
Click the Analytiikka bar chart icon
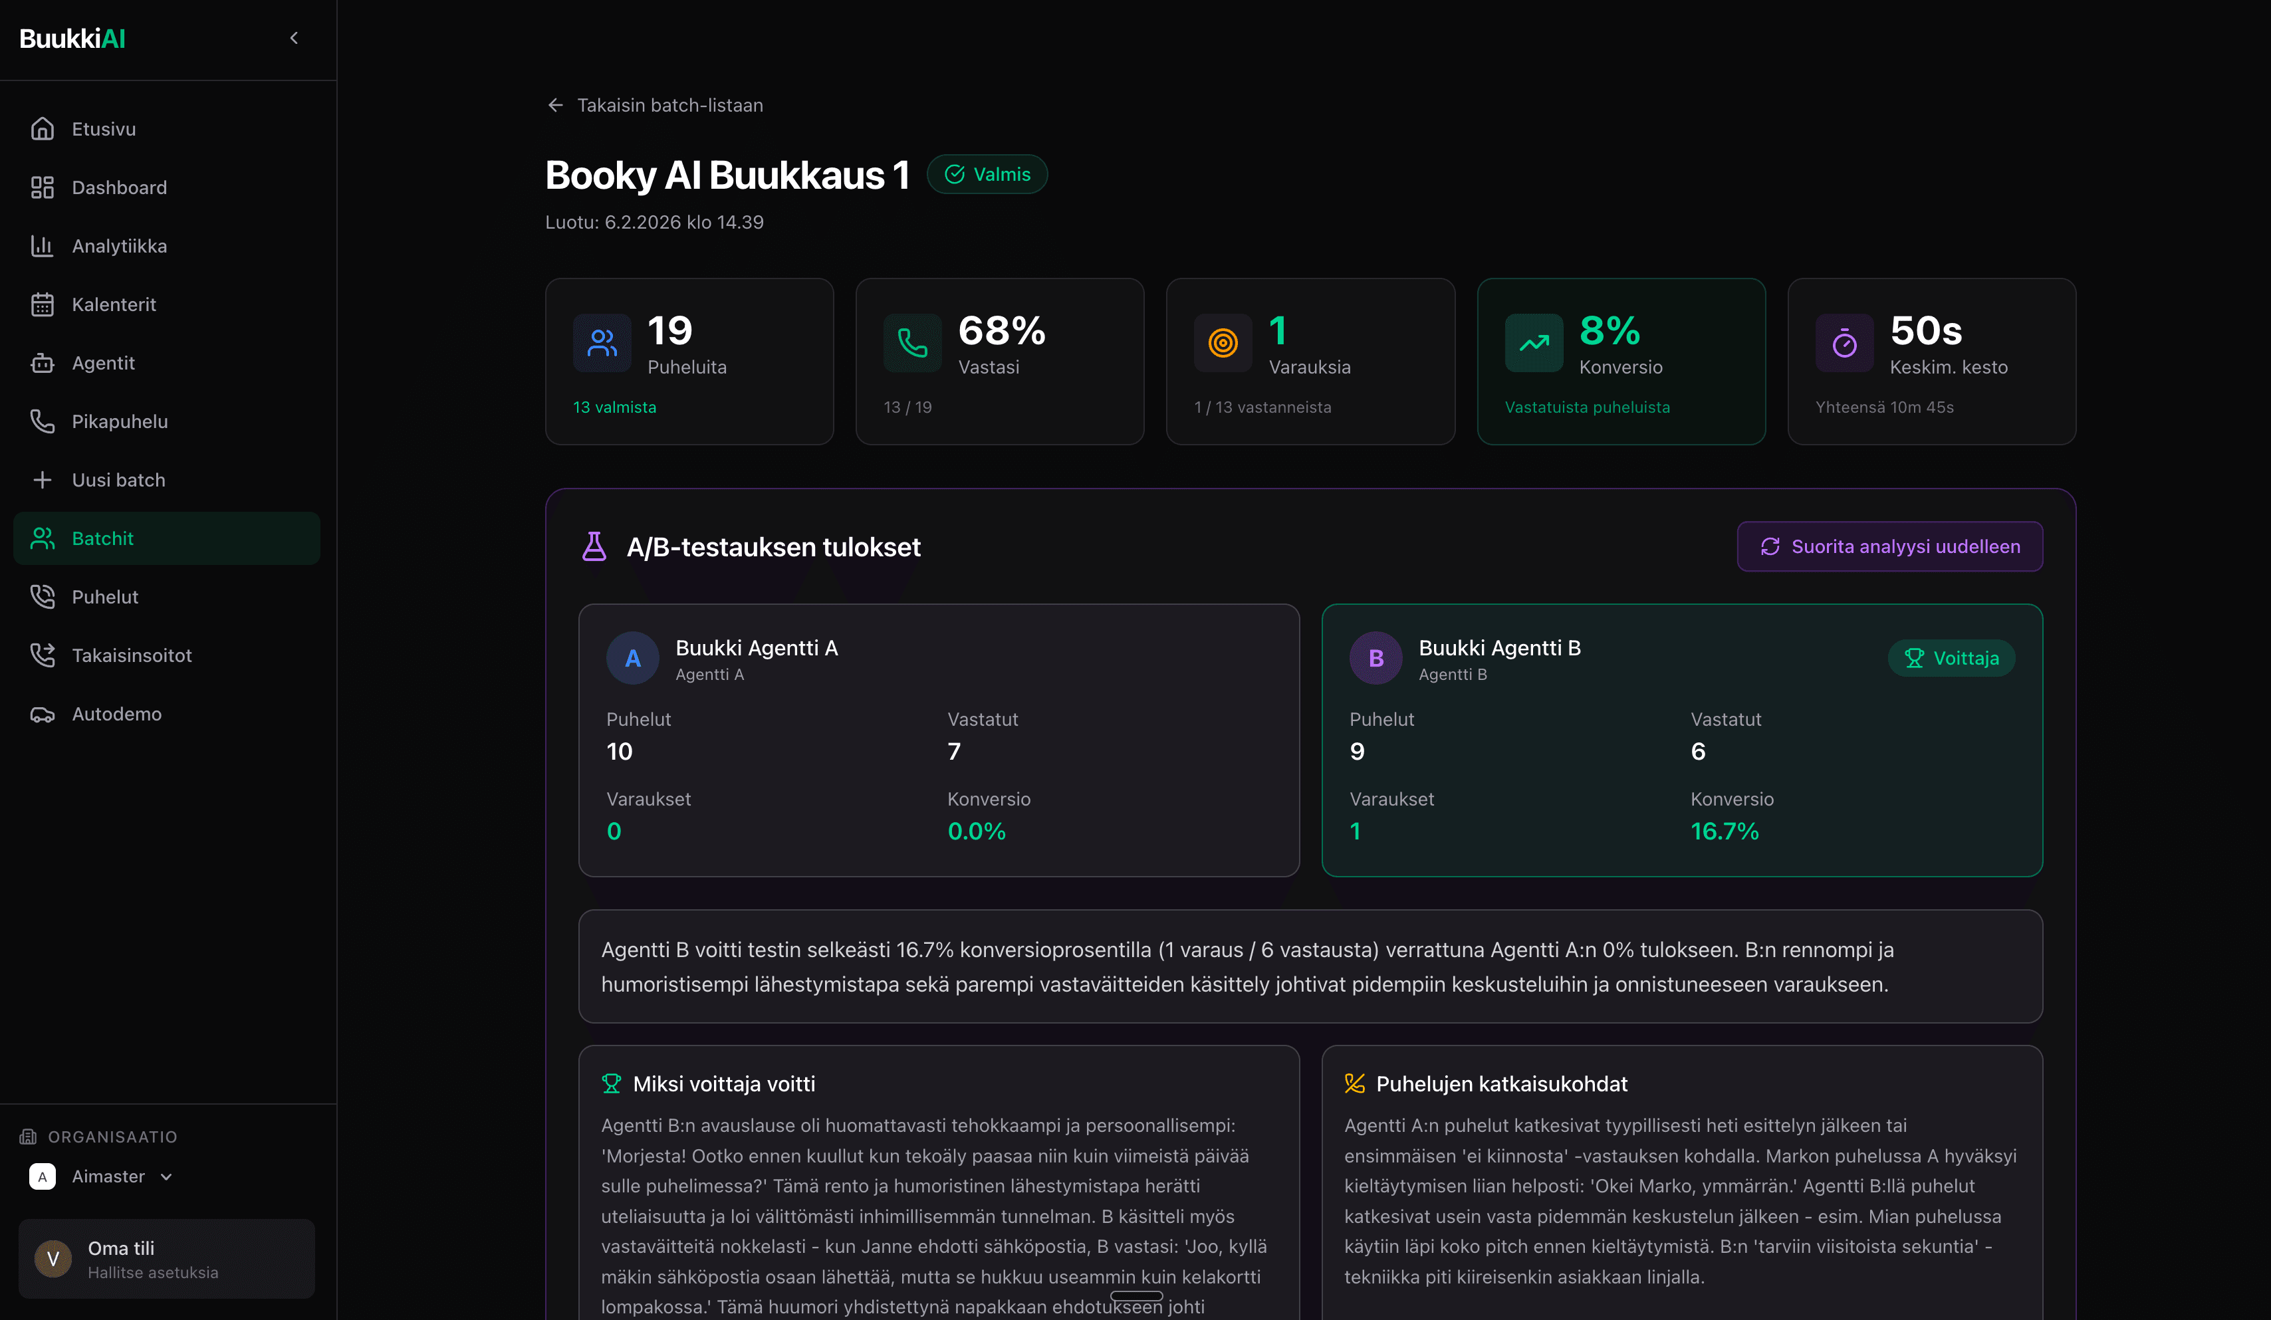[43, 246]
